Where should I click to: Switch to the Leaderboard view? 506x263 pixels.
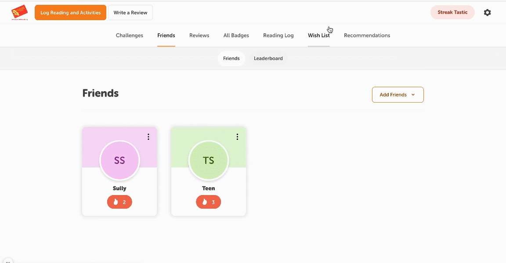point(268,58)
